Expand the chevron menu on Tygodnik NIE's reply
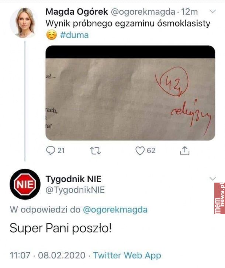 (213, 179)
